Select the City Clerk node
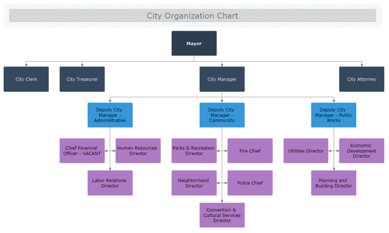This screenshot has height=233, width=389. (26, 79)
